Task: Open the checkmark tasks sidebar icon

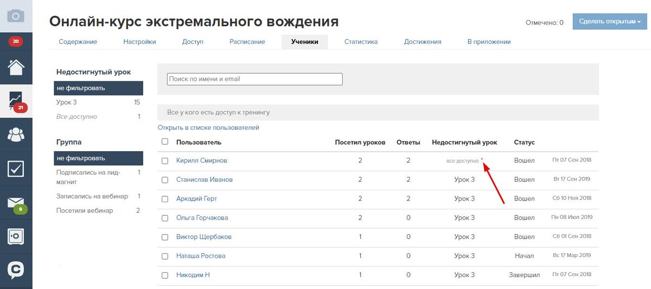Action: point(16,169)
